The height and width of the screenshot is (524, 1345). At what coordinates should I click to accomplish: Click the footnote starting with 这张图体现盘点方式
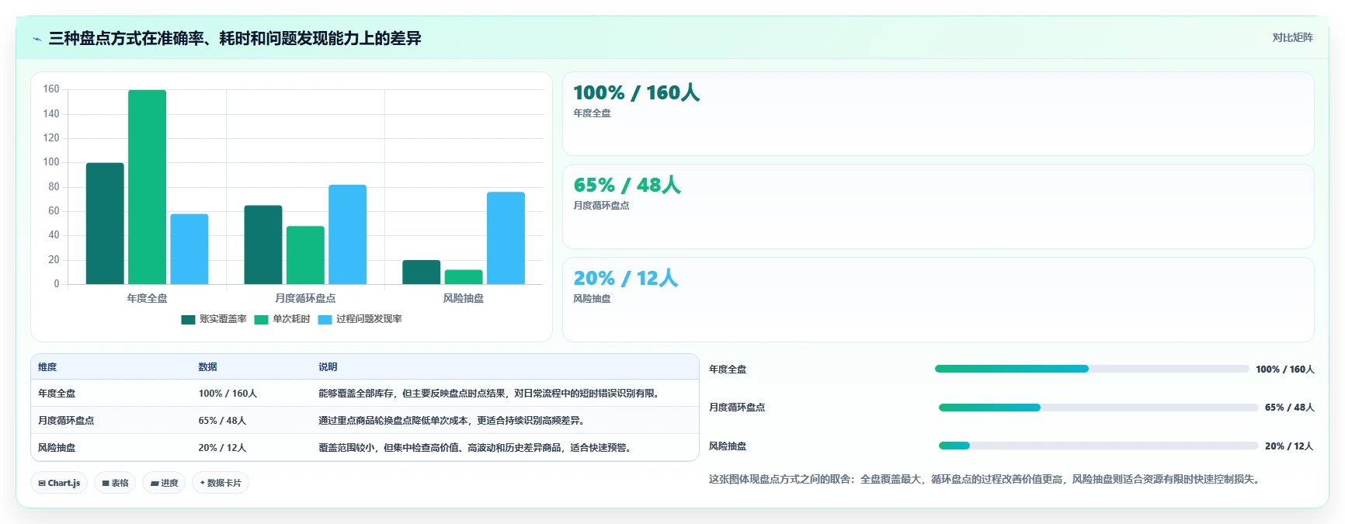(x=986, y=480)
